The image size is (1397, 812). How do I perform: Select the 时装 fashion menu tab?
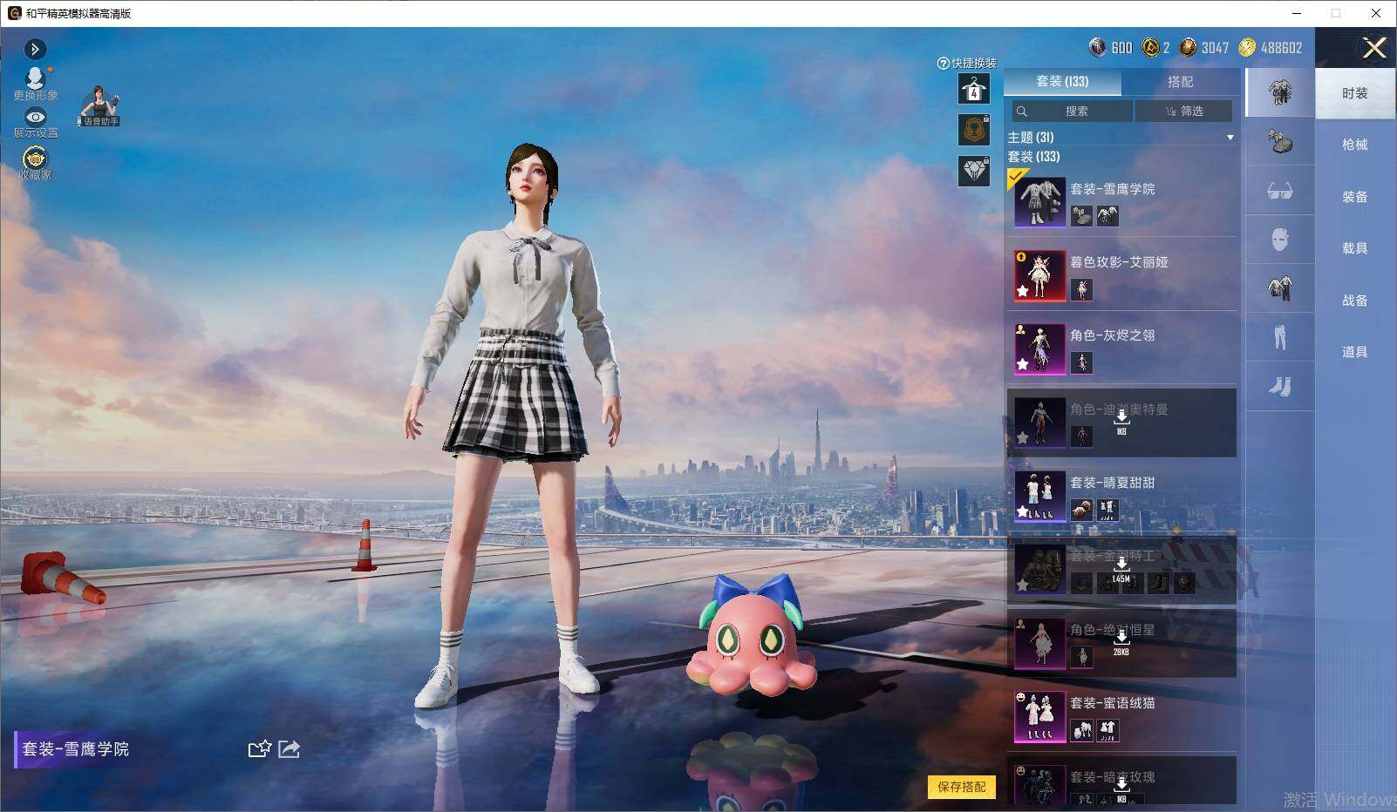click(x=1354, y=93)
